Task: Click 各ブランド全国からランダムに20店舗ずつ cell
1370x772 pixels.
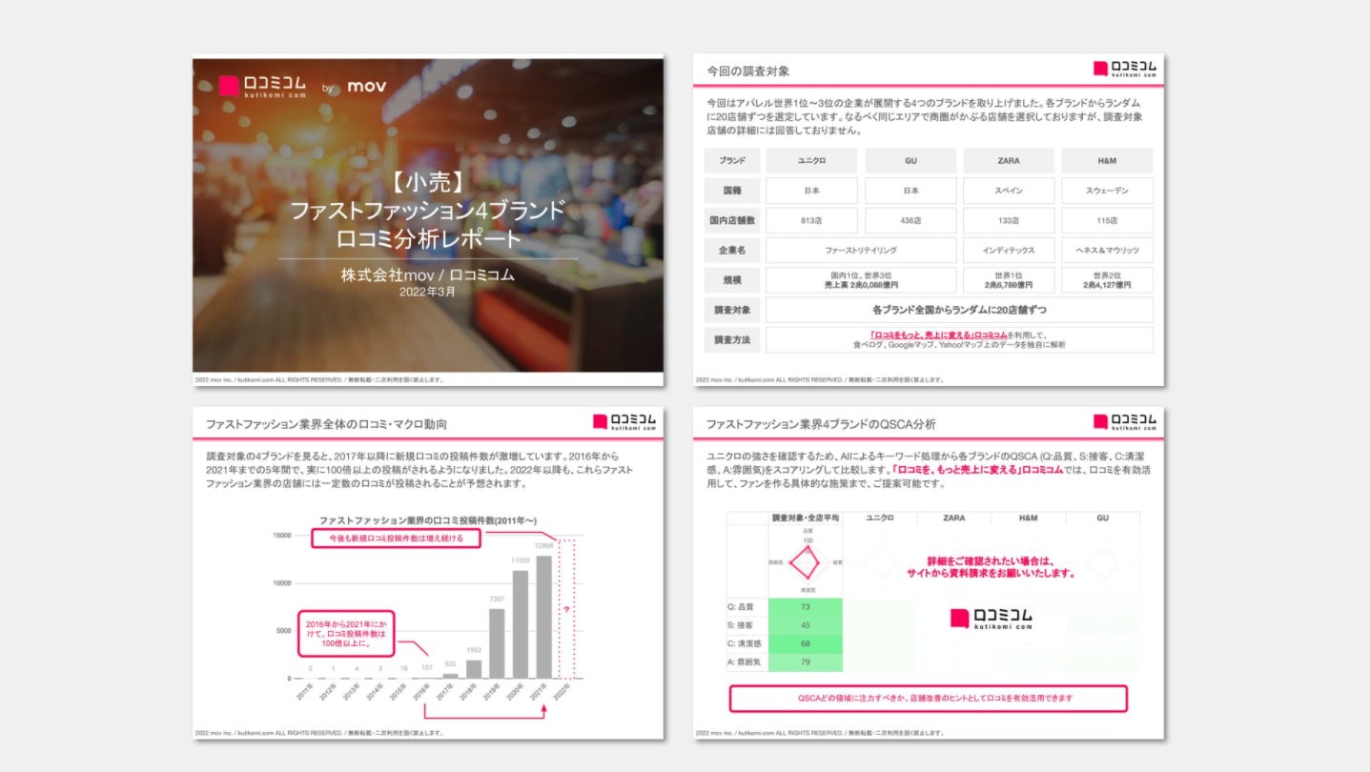Action: coord(959,310)
